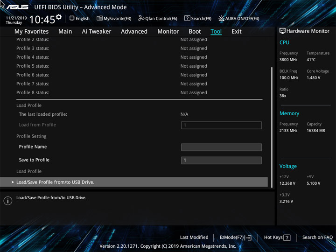
Task: Open the Exit tab
Action: click(x=237, y=32)
